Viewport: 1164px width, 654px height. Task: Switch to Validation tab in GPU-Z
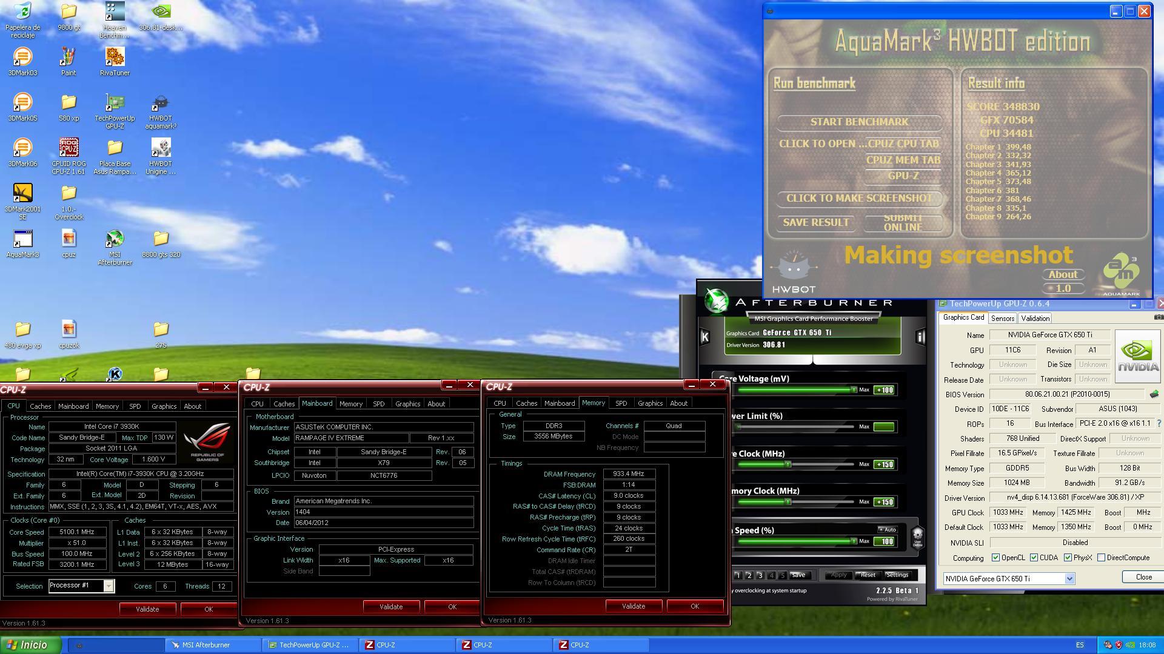coord(1035,319)
